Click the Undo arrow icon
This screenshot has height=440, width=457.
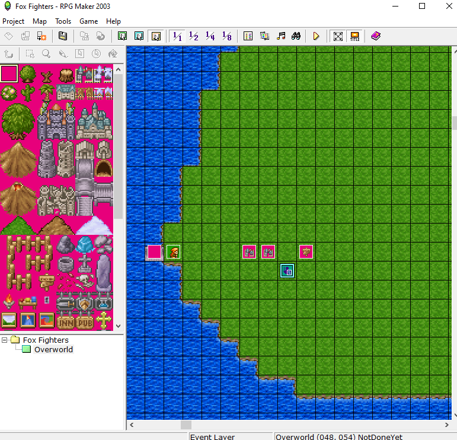point(9,53)
